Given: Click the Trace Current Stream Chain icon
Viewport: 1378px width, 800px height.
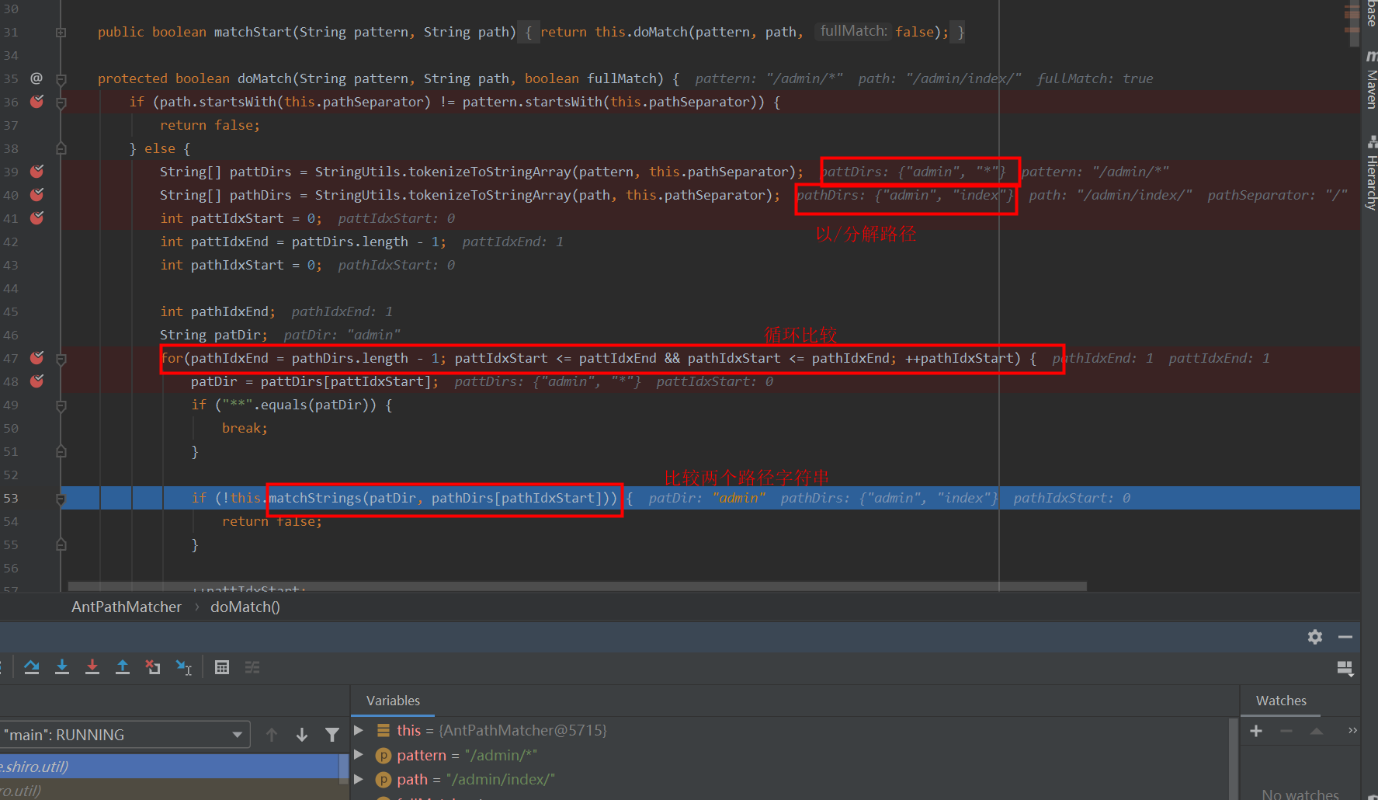Looking at the screenshot, I should pos(252,667).
